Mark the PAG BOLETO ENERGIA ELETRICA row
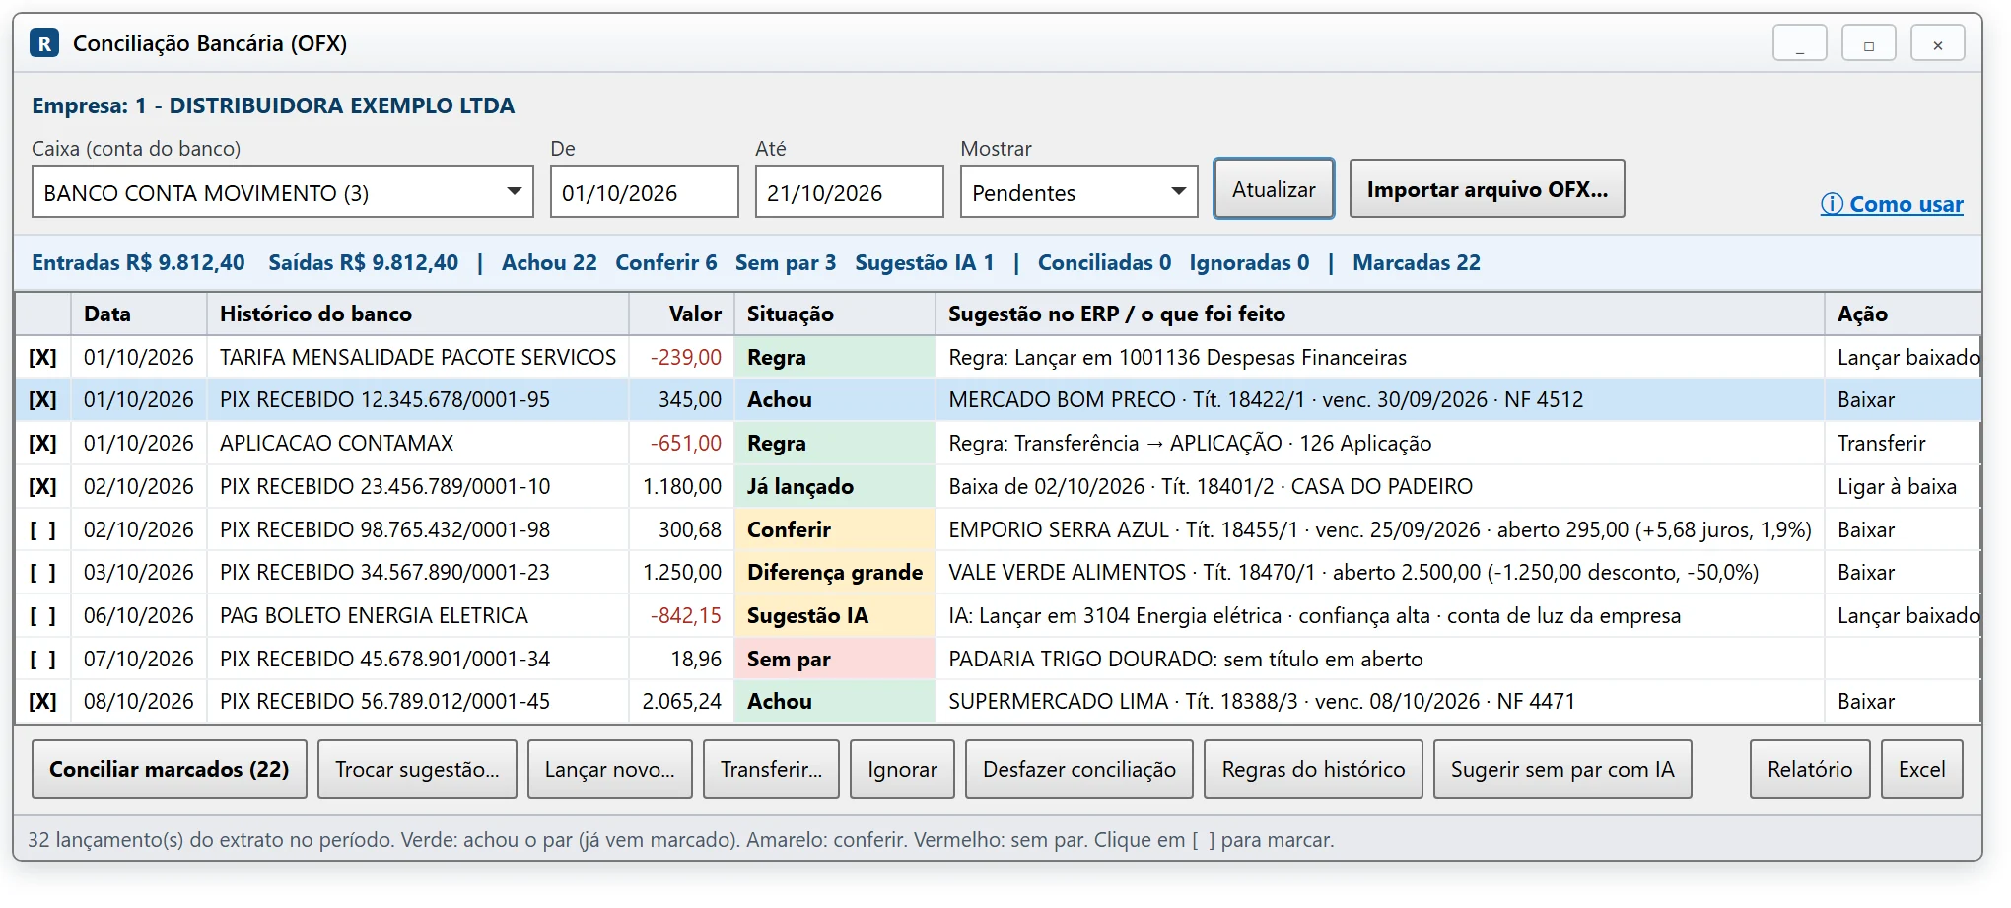The image size is (2011, 908). pos(42,616)
